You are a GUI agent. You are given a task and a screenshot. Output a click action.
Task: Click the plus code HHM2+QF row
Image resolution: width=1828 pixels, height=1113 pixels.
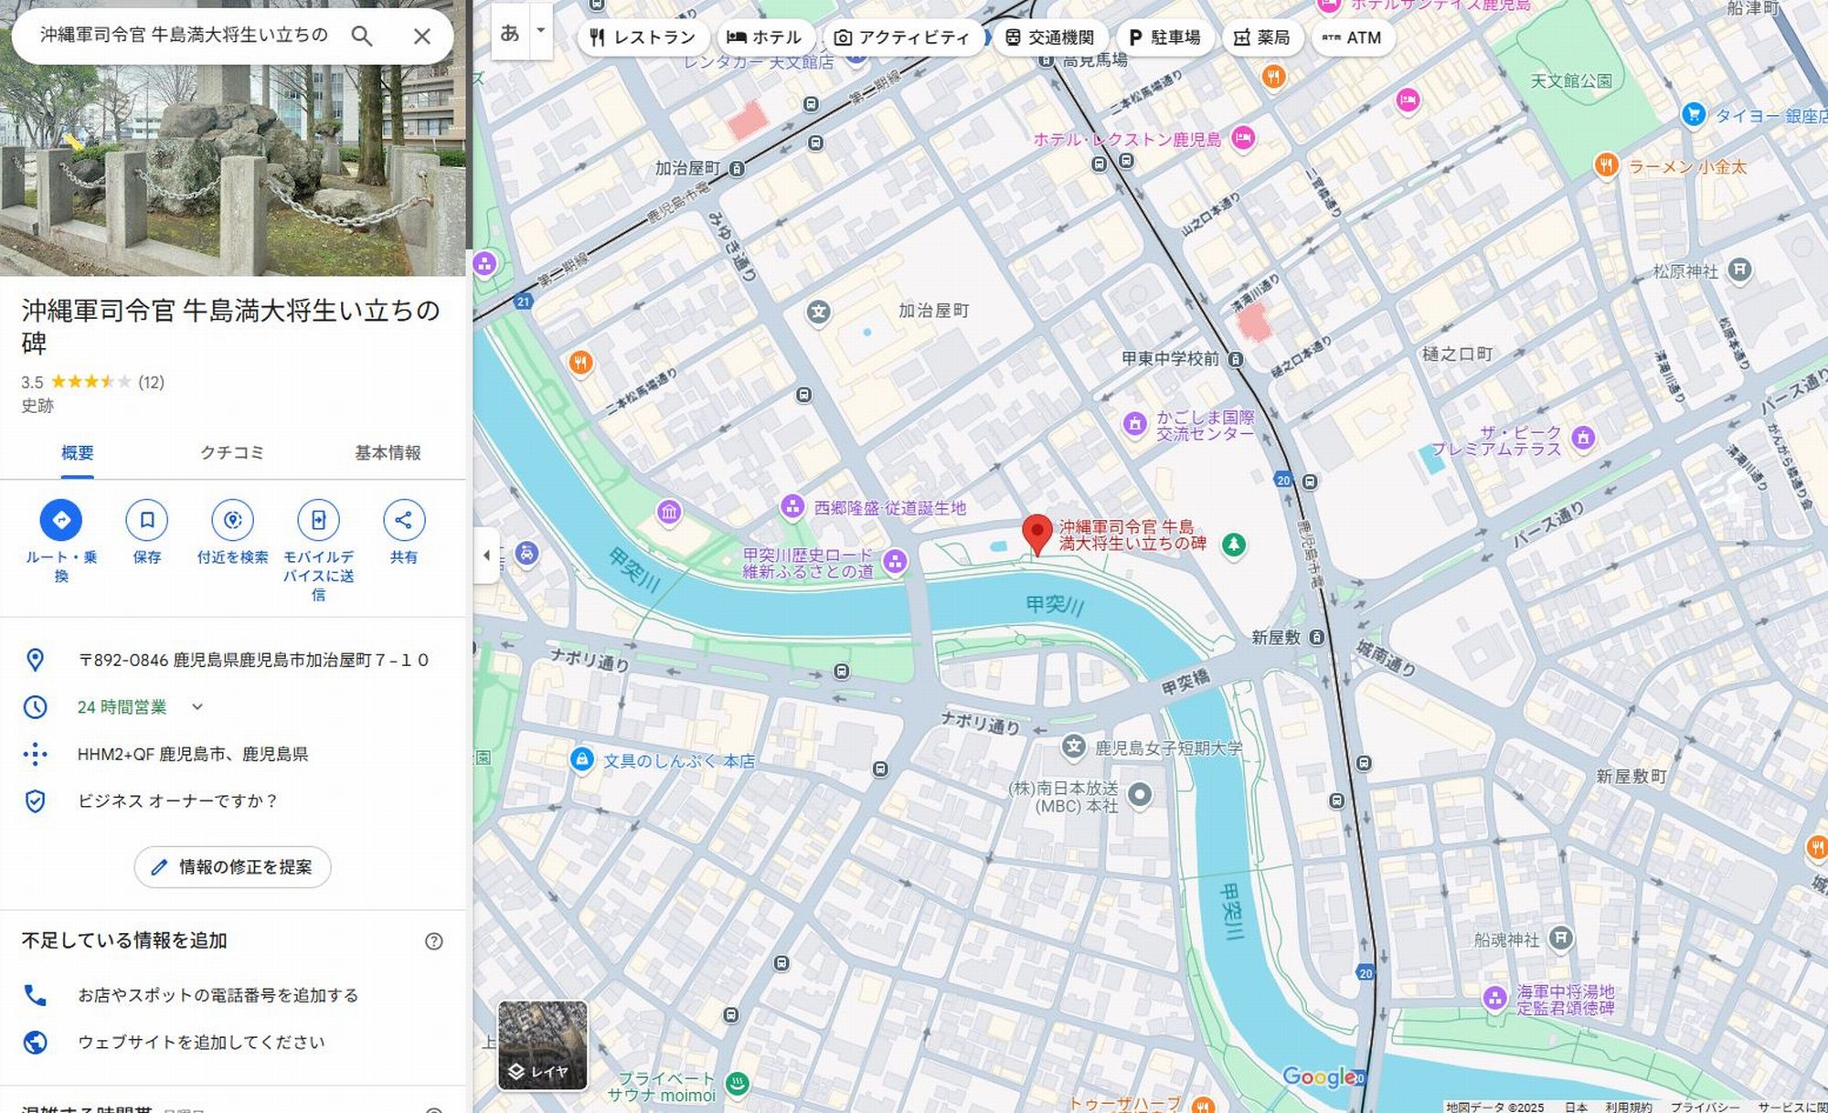point(233,754)
